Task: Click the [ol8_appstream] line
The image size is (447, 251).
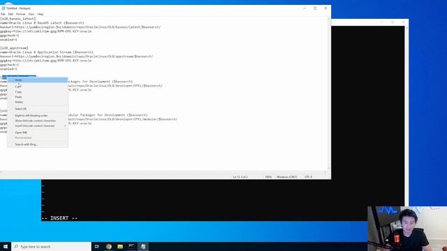Action: [x=14, y=48]
